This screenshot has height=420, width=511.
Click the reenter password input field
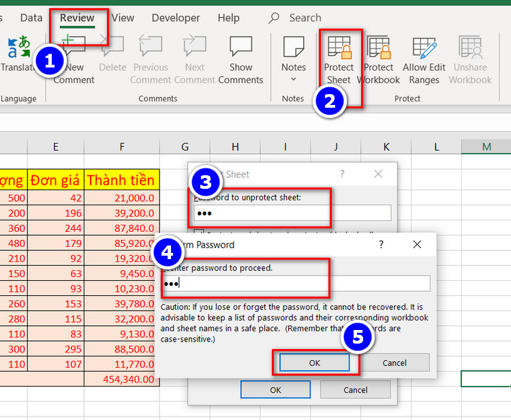pos(296,283)
